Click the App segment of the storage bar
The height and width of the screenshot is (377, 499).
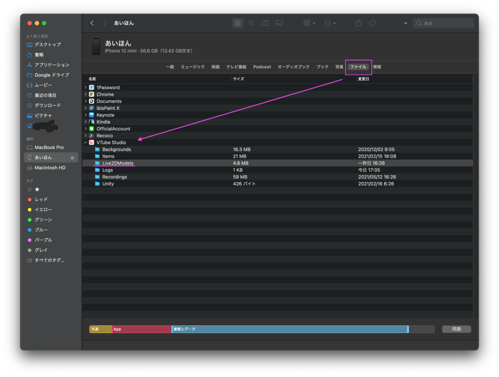coord(140,329)
